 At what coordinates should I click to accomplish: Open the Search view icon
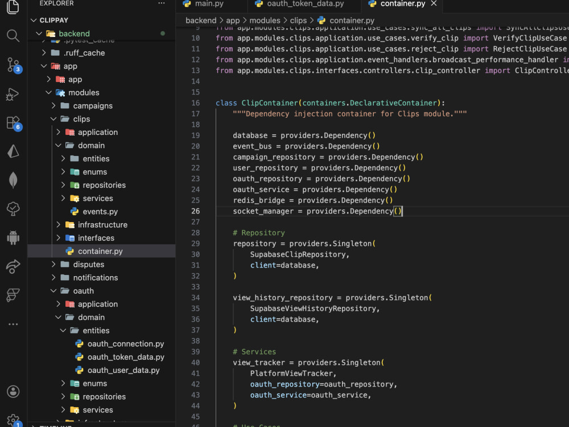(x=13, y=35)
